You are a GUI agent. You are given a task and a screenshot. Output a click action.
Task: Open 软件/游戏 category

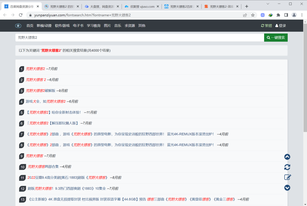tap(62, 26)
